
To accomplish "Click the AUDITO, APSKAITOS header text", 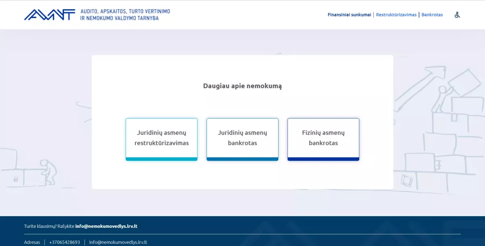I will tap(125, 12).
